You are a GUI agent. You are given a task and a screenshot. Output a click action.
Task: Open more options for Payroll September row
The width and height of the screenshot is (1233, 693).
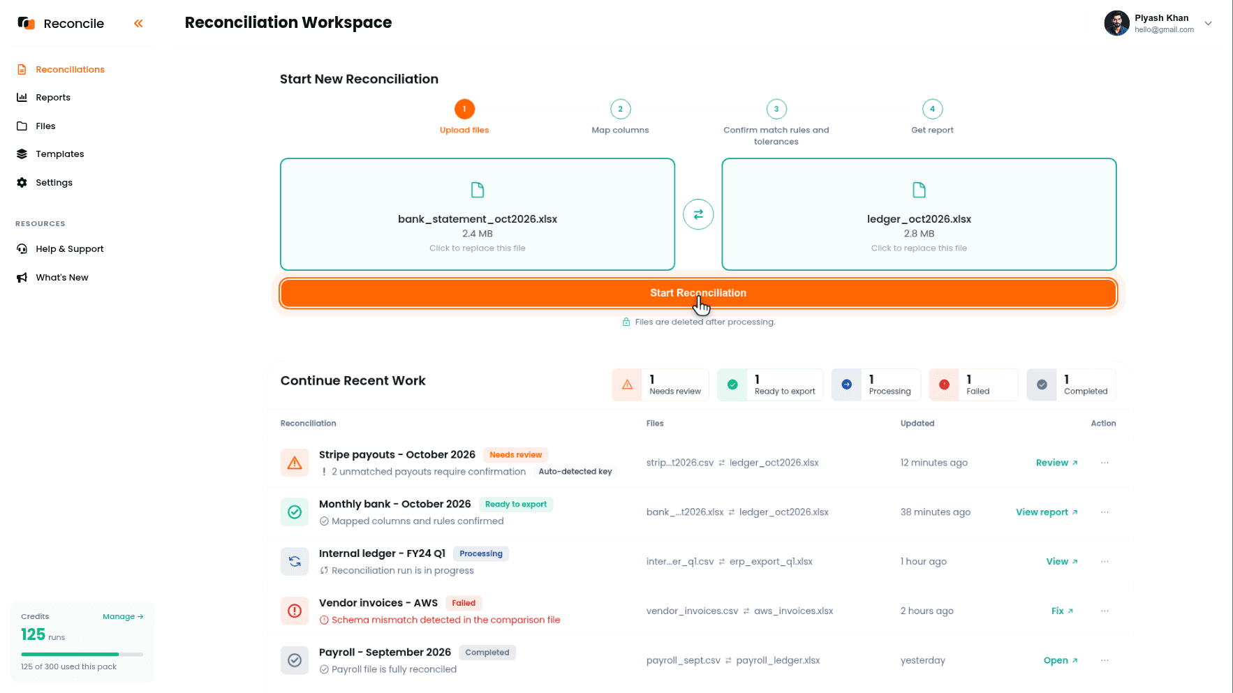click(x=1105, y=660)
